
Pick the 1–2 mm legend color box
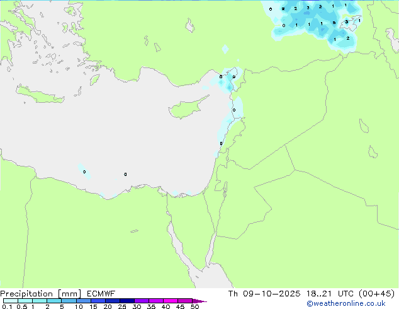(40, 301)
